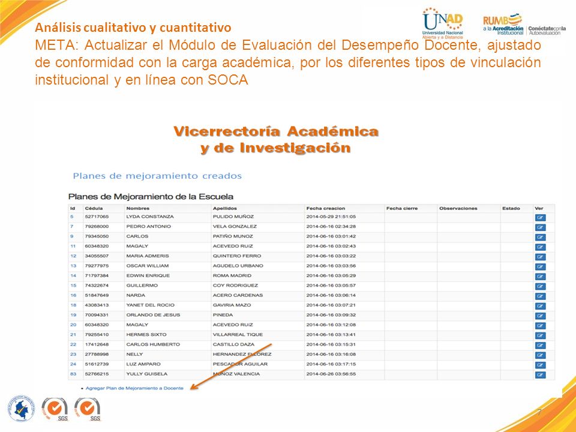Select id link 16 for Narda
The width and height of the screenshot is (576, 432).
click(x=73, y=295)
